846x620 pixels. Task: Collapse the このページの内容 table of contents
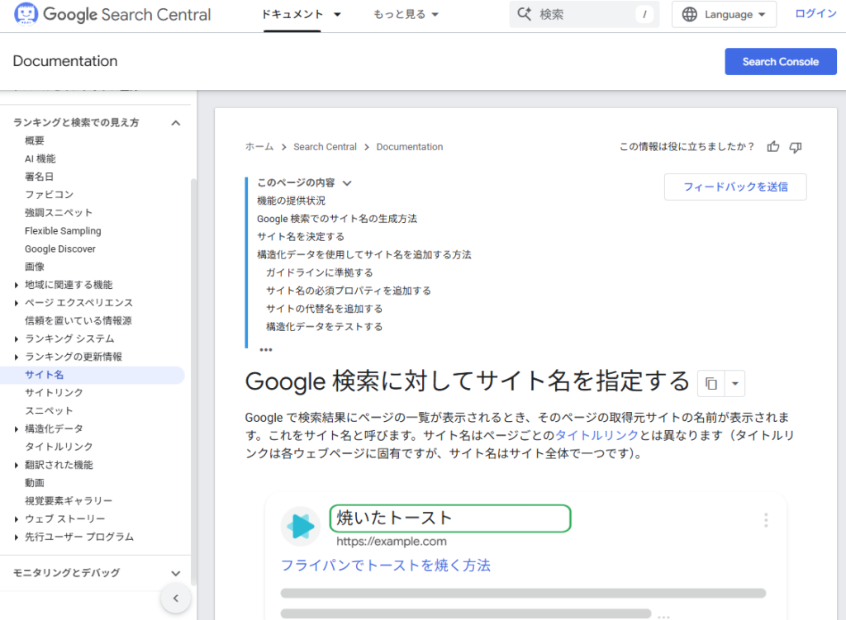point(347,183)
